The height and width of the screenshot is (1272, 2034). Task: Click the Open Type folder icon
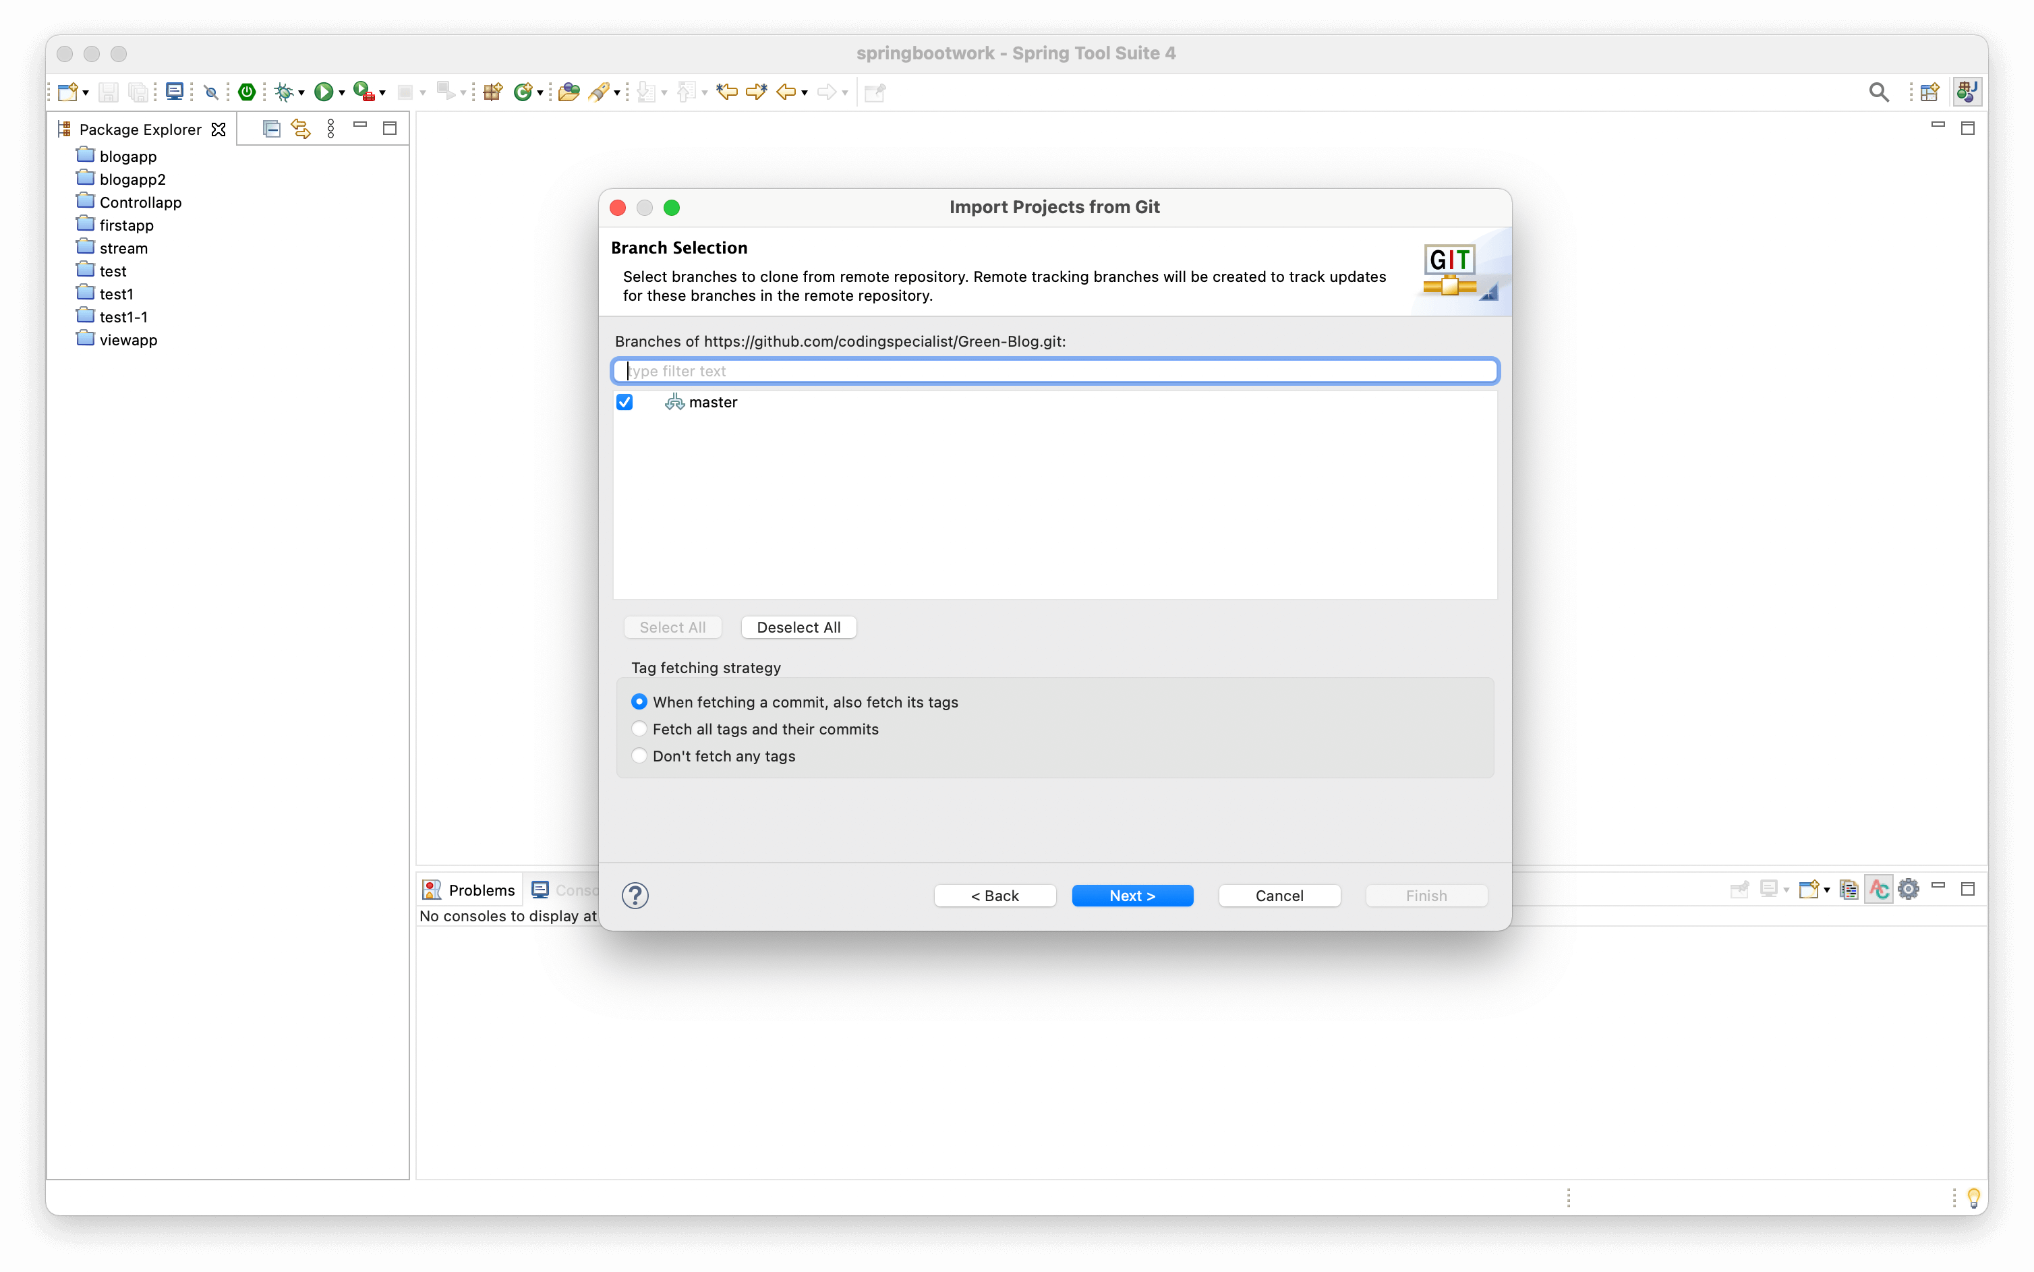pyautogui.click(x=569, y=92)
